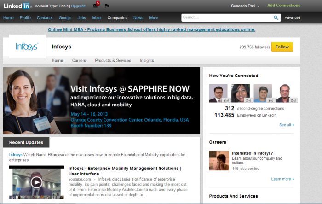Viewport: 322px width, 204px height.
Task: Open third connection's photo in blue shirt
Action: click(263, 93)
